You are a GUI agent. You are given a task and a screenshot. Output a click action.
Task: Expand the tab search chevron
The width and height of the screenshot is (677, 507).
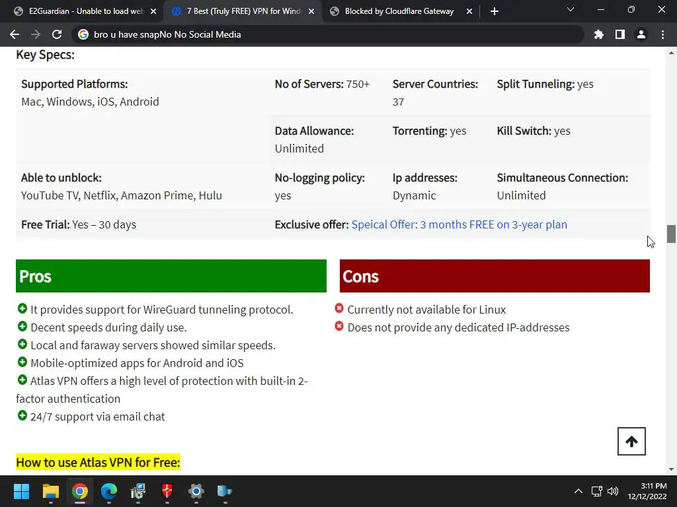point(571,9)
